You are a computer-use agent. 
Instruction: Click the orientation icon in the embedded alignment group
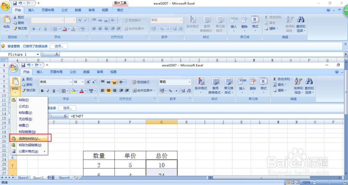point(121,82)
